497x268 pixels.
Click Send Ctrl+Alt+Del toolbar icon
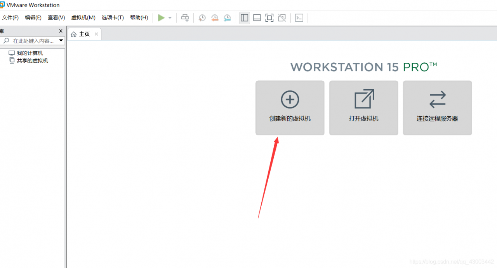point(185,18)
